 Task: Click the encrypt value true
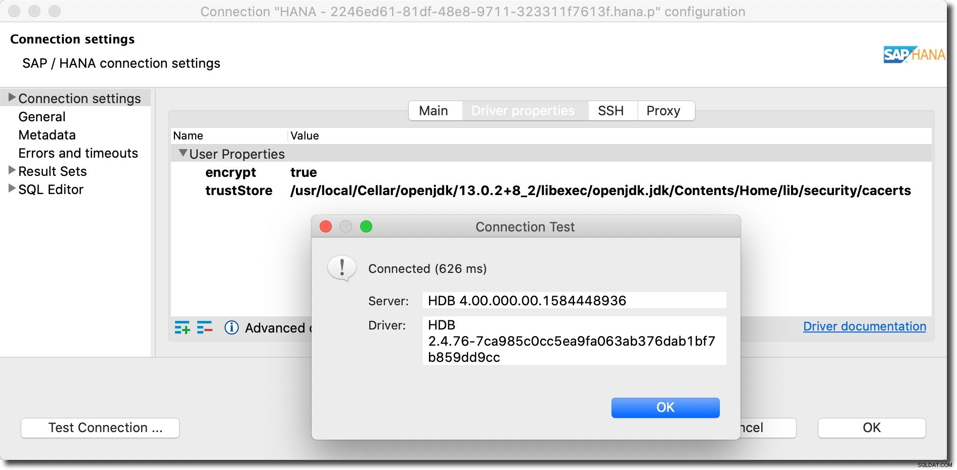[x=303, y=172]
